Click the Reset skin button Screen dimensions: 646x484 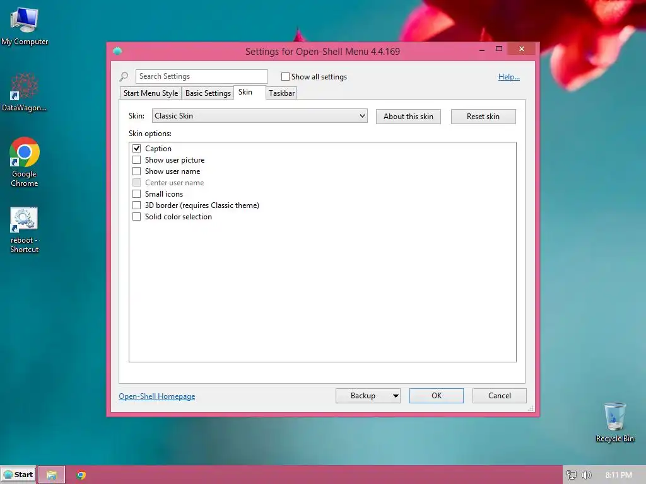click(483, 117)
